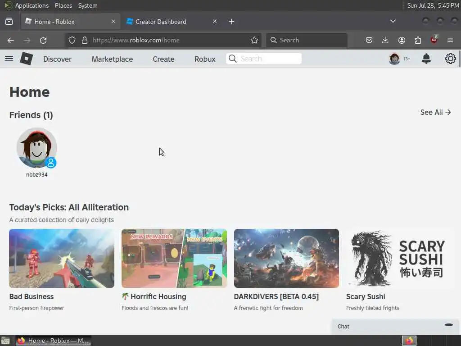
Task: Open the Discover page
Action: tap(57, 59)
